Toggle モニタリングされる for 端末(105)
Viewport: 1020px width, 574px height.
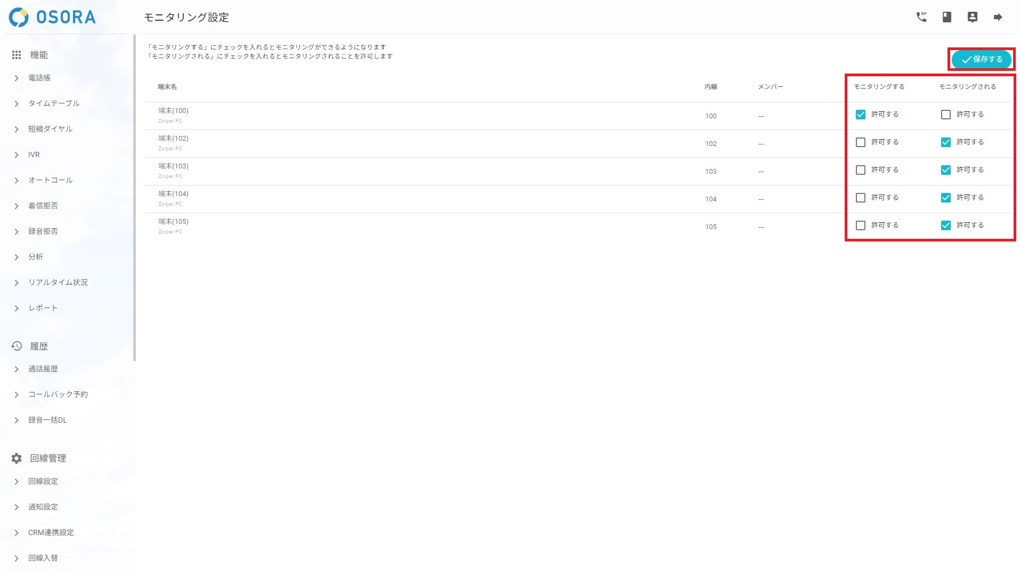pyautogui.click(x=945, y=225)
